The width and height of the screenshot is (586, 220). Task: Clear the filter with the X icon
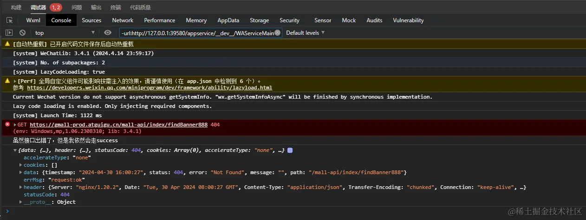click(x=278, y=33)
